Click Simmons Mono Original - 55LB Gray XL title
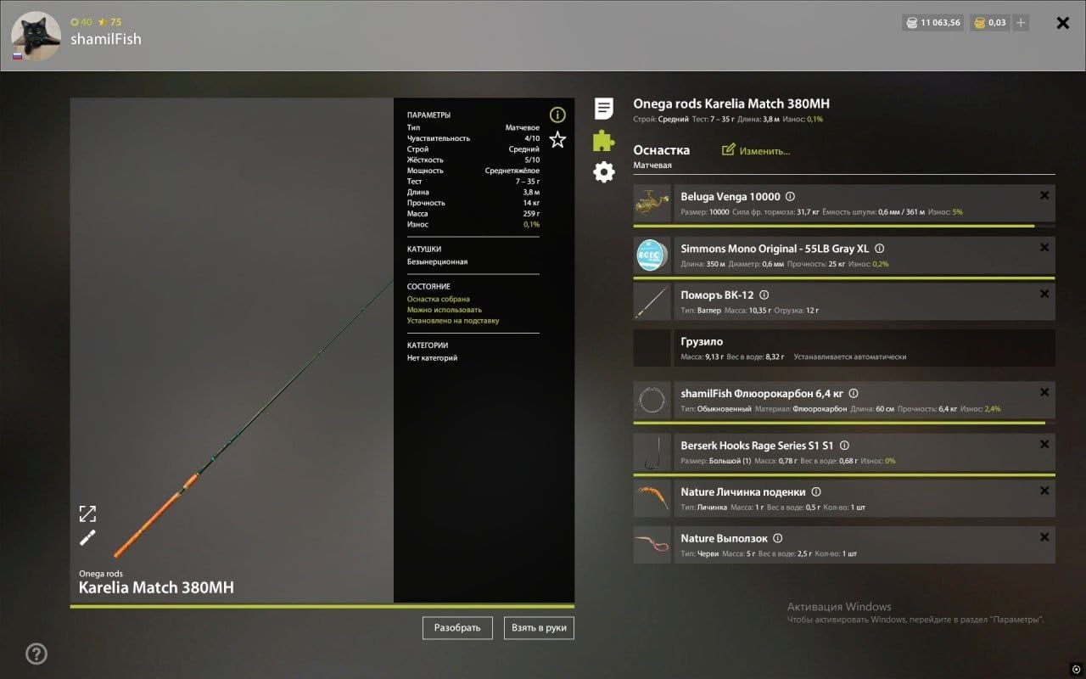The height and width of the screenshot is (679, 1086). pyautogui.click(x=775, y=249)
